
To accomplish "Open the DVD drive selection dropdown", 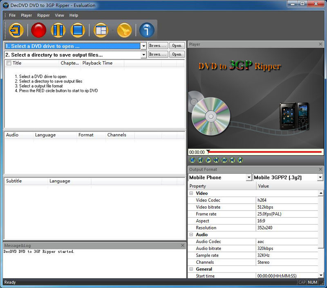I will click(x=143, y=46).
